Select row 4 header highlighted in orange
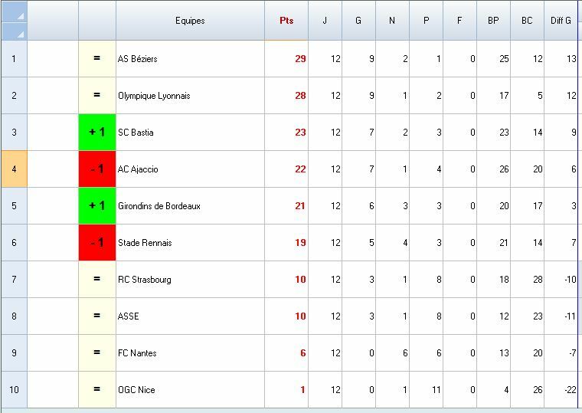Viewport: 582px width, 413px height. [15, 169]
